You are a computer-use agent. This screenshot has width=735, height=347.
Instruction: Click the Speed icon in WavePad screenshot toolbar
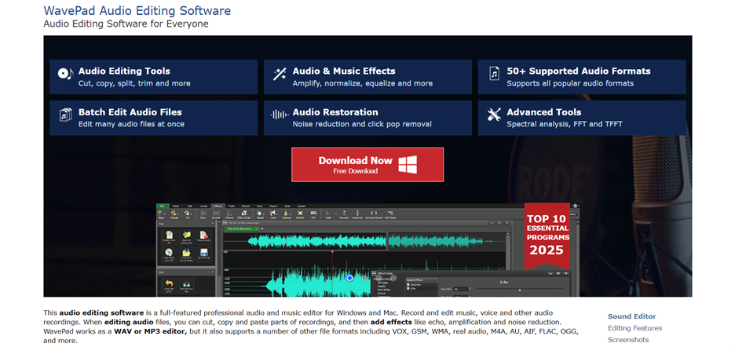pos(259,214)
